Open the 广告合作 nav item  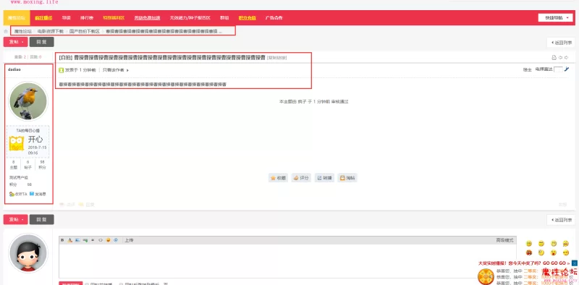274,17
